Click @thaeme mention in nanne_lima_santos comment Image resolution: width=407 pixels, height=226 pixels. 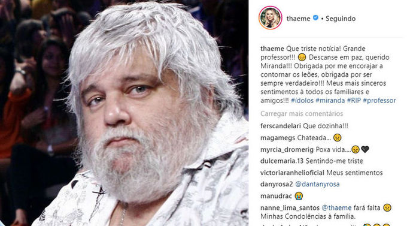[x=336, y=208]
